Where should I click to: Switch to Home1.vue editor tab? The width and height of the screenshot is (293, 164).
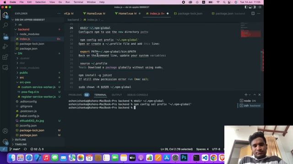pyautogui.click(x=125, y=14)
